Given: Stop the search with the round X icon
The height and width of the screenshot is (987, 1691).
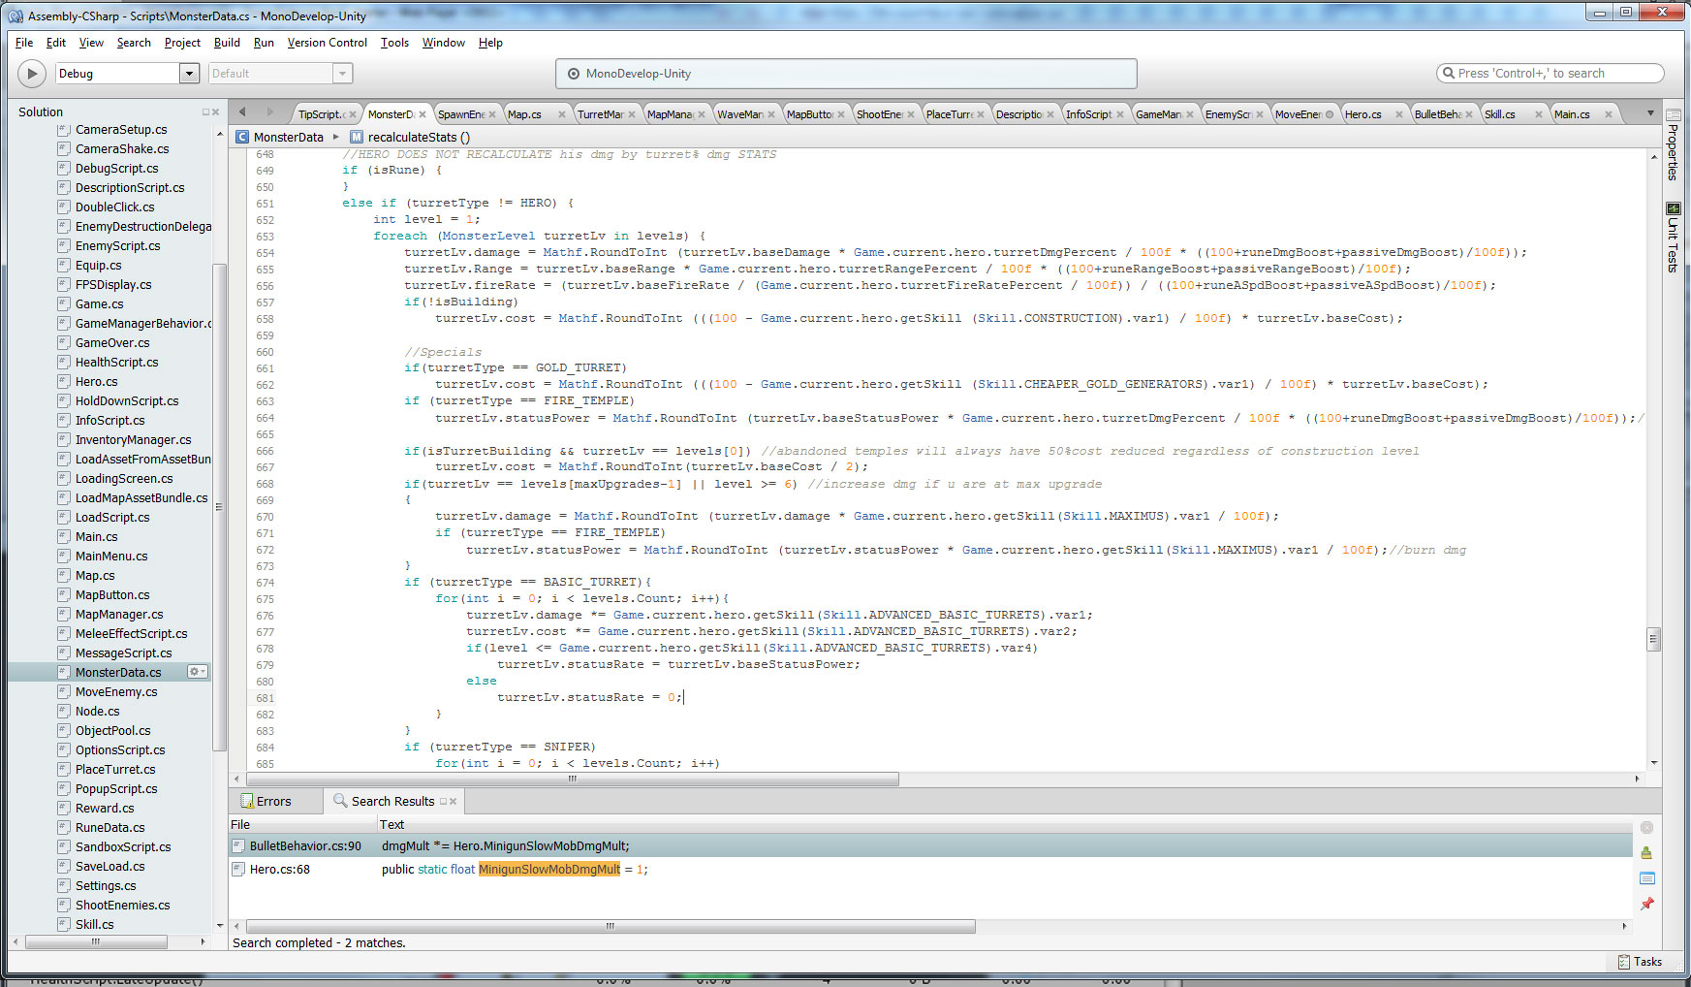Looking at the screenshot, I should click(1646, 827).
